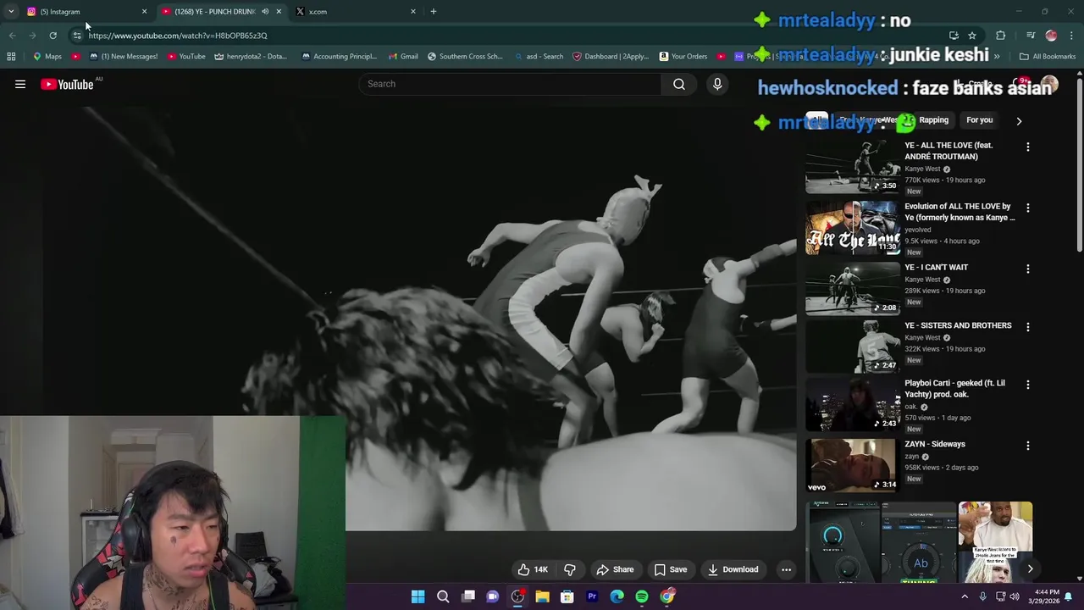
Task: Start voice search with the microphone icon
Action: click(x=717, y=84)
